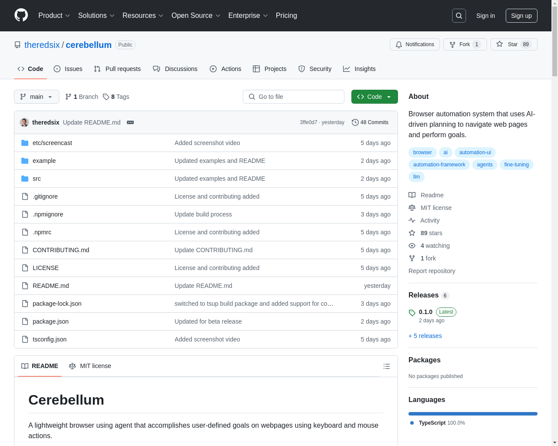View the 4 watching list
This screenshot has height=446, width=558.
pyautogui.click(x=429, y=246)
